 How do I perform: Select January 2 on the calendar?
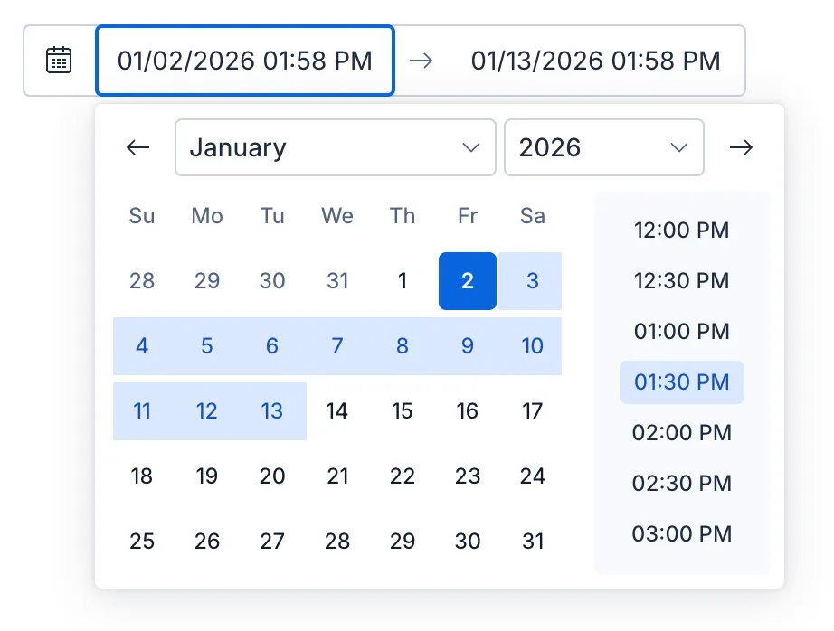468,281
